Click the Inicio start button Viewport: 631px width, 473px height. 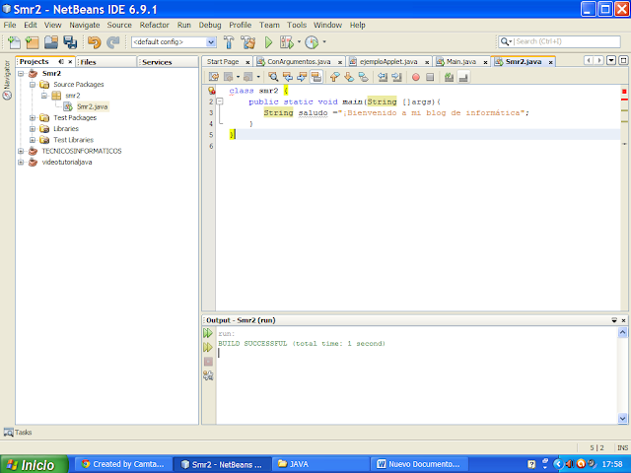(35, 464)
